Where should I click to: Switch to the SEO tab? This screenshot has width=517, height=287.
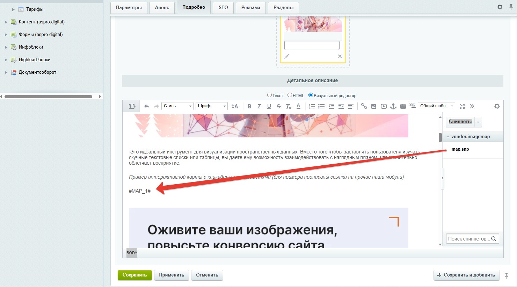click(x=223, y=7)
